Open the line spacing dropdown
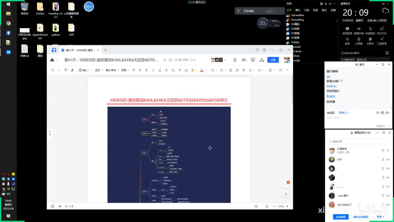Screen dimensions: 394x222 [x=260, y=70]
